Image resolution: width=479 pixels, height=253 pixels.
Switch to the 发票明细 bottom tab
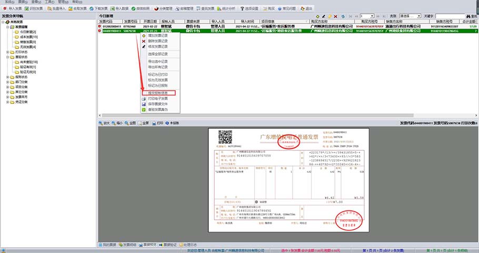pyautogui.click(x=129, y=245)
